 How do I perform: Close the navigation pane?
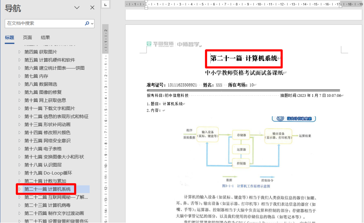92,8
